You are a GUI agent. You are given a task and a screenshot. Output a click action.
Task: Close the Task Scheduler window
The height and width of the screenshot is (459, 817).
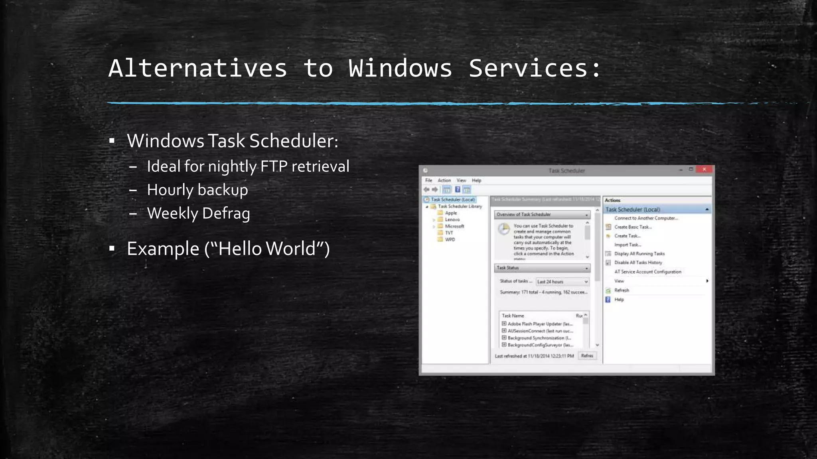[704, 169]
